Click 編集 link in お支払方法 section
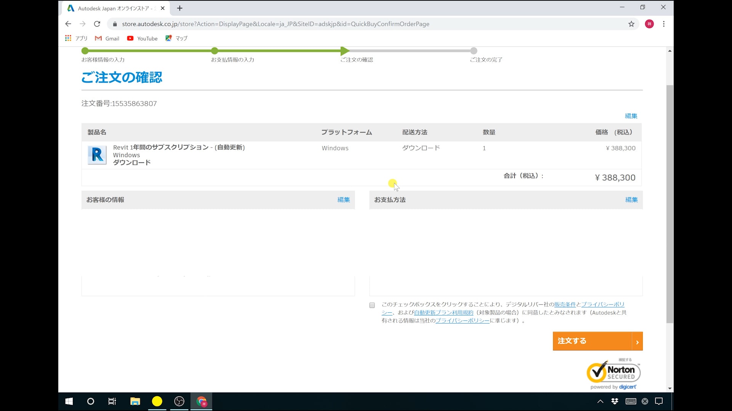The image size is (732, 411). [x=631, y=200]
